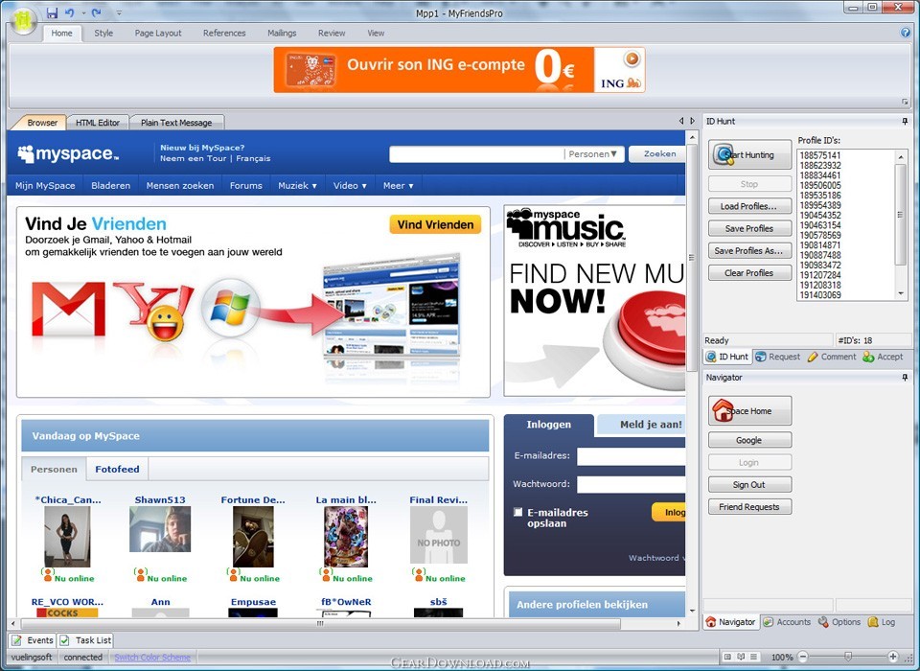Click the Space Home house button
The image size is (920, 671).
click(x=749, y=410)
